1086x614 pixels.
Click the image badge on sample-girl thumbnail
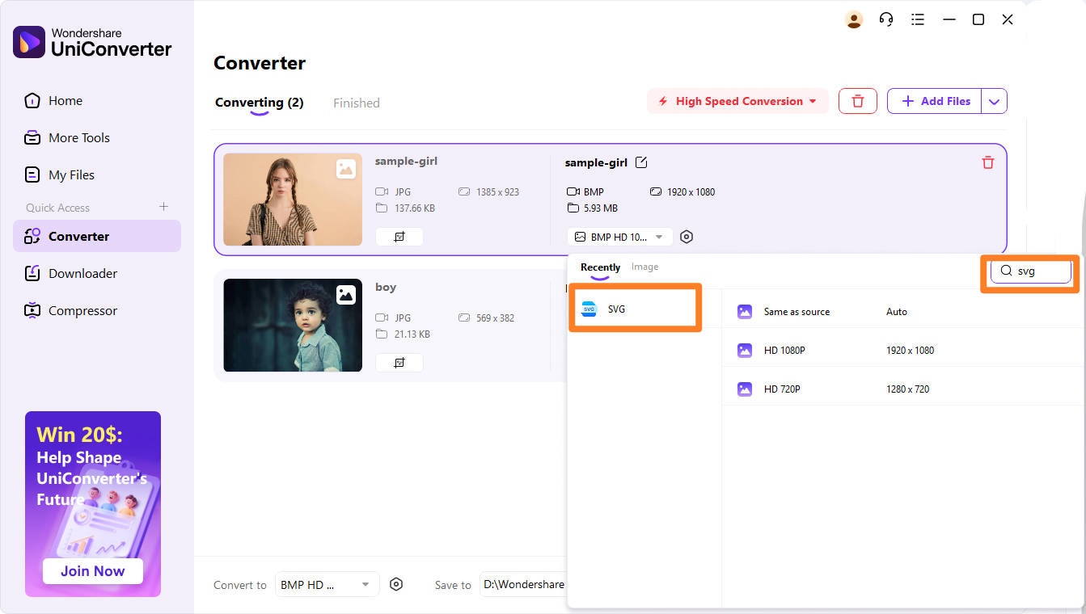[346, 169]
